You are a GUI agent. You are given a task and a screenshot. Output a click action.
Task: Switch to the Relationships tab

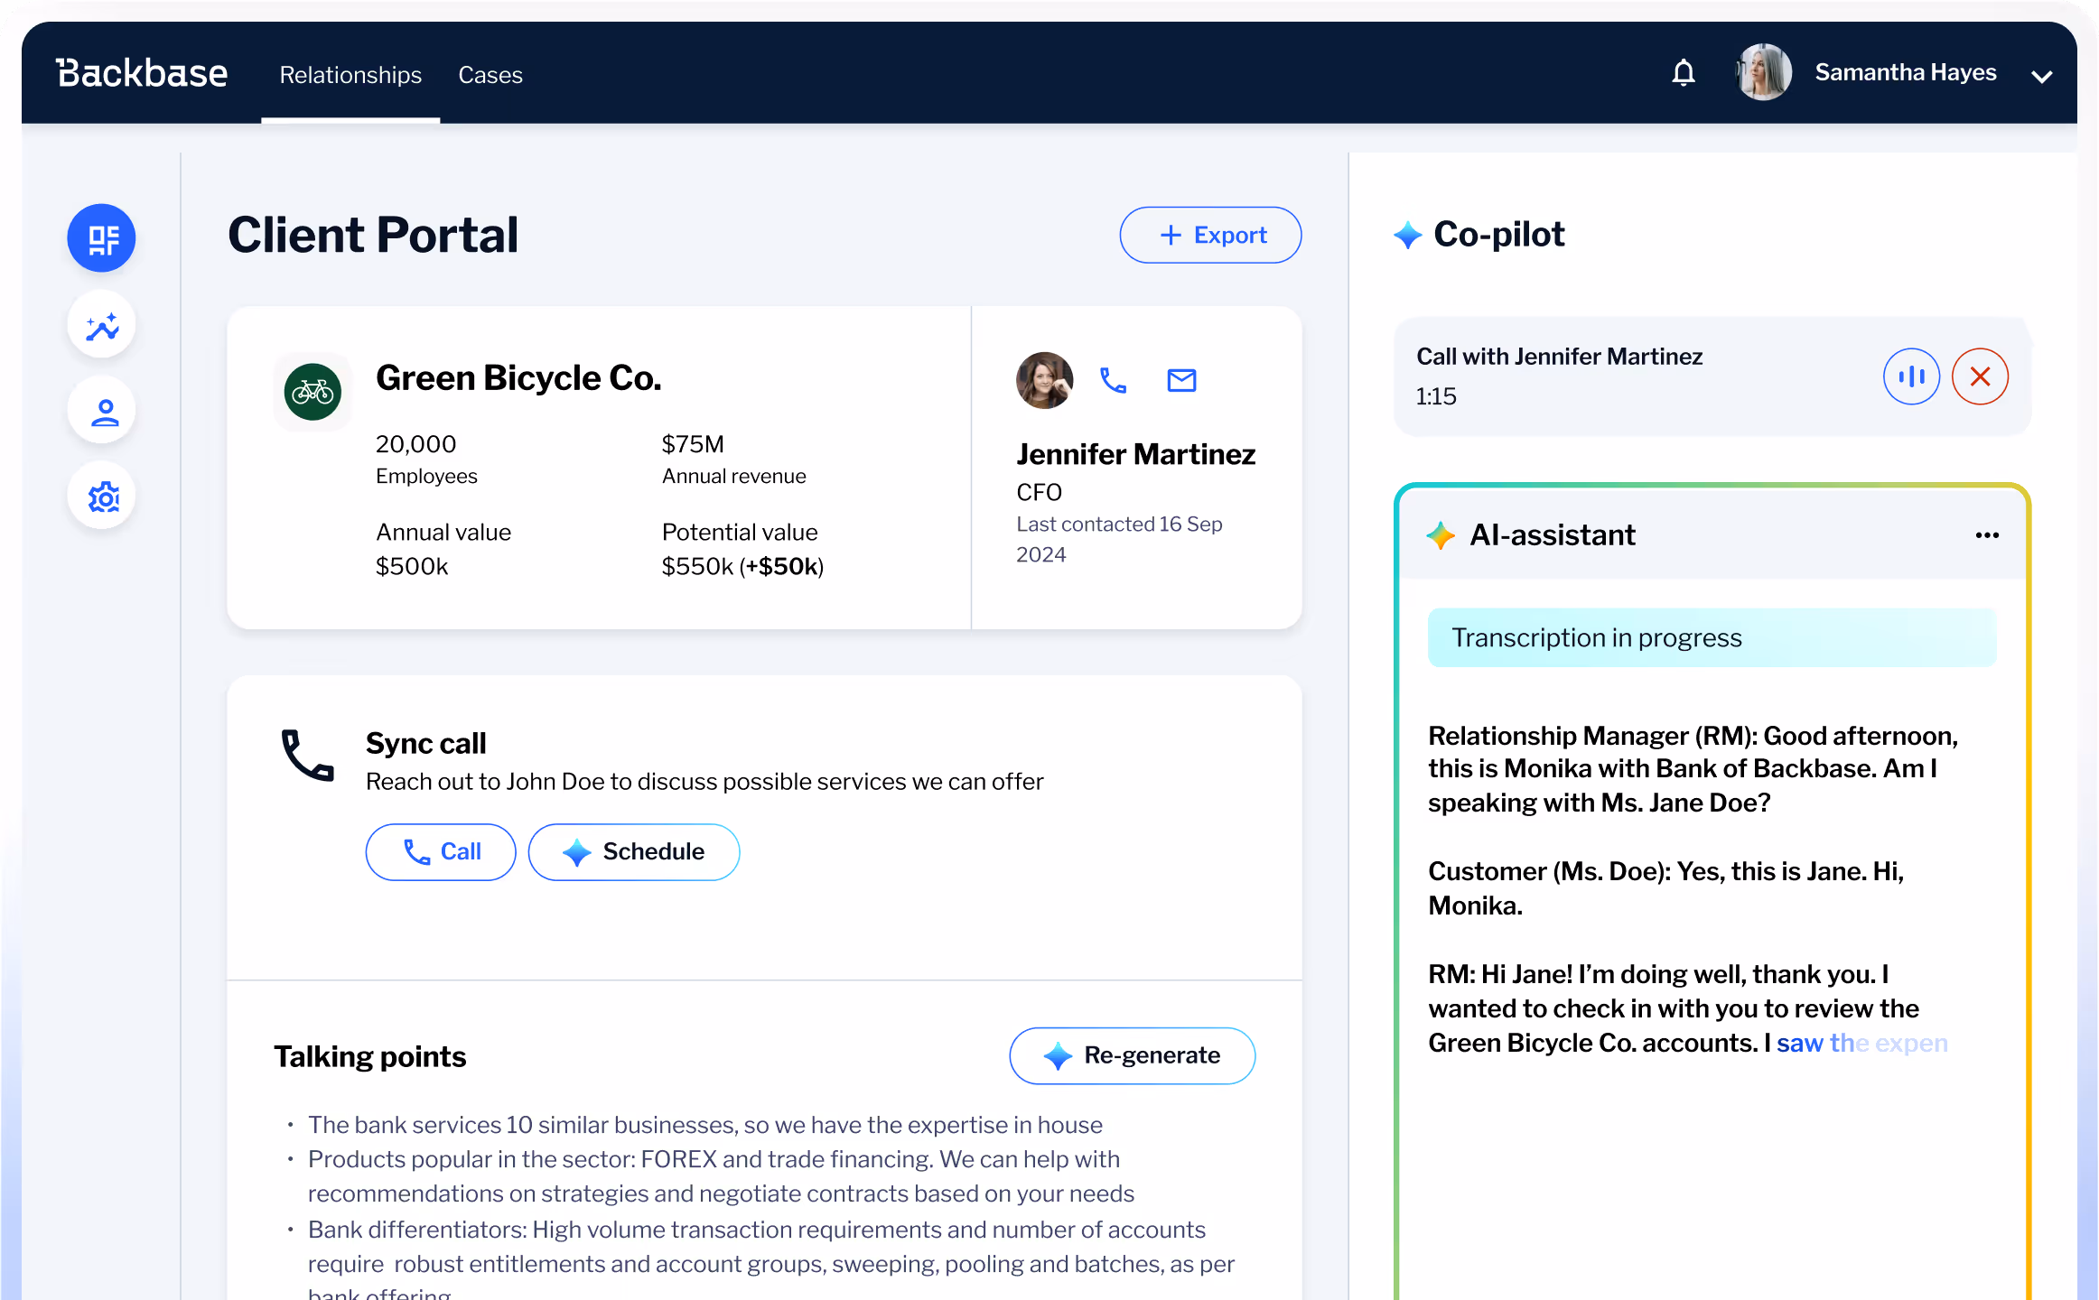[x=350, y=75]
